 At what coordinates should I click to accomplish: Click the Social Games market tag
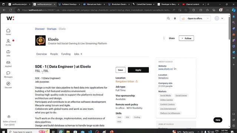(181, 95)
